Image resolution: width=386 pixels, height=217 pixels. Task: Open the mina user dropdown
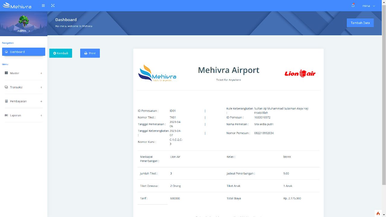pos(369,5)
